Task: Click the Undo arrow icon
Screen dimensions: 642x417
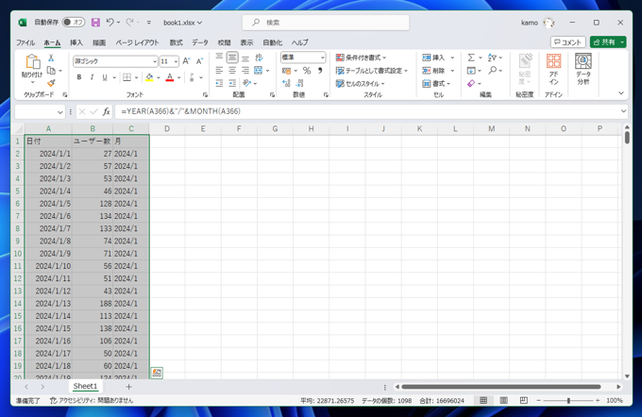Action: [x=110, y=22]
